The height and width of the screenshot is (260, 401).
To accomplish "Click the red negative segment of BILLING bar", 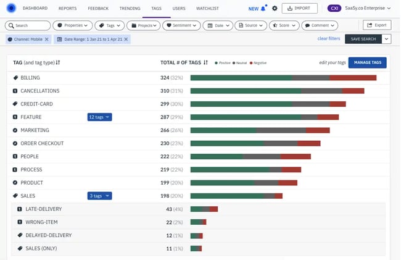I will click(353, 78).
